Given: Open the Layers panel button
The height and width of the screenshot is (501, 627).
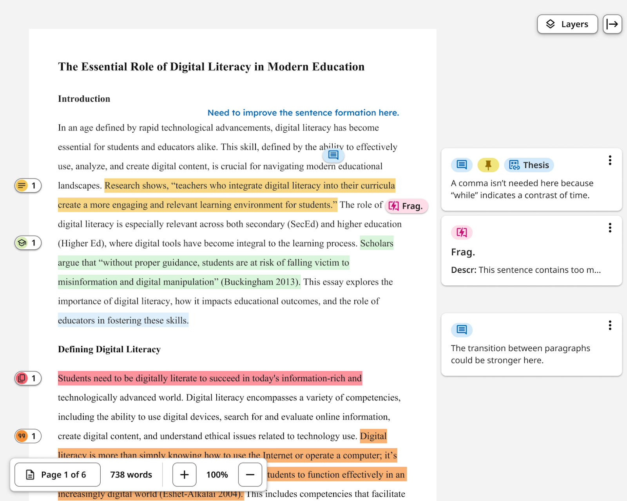Looking at the screenshot, I should pyautogui.click(x=567, y=24).
